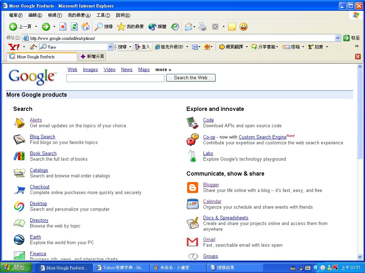Open the Images link
Screen dimensions: 365x273
point(90,69)
